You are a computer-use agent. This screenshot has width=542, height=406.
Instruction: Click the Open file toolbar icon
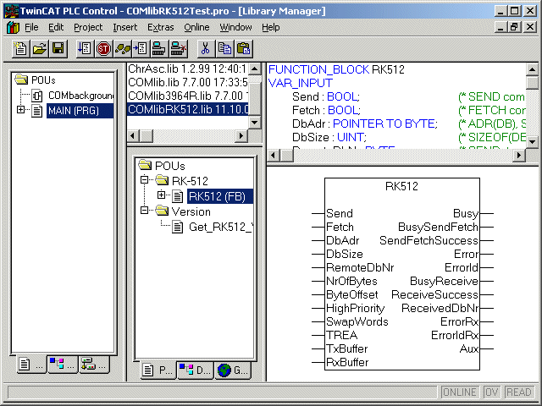click(x=39, y=48)
